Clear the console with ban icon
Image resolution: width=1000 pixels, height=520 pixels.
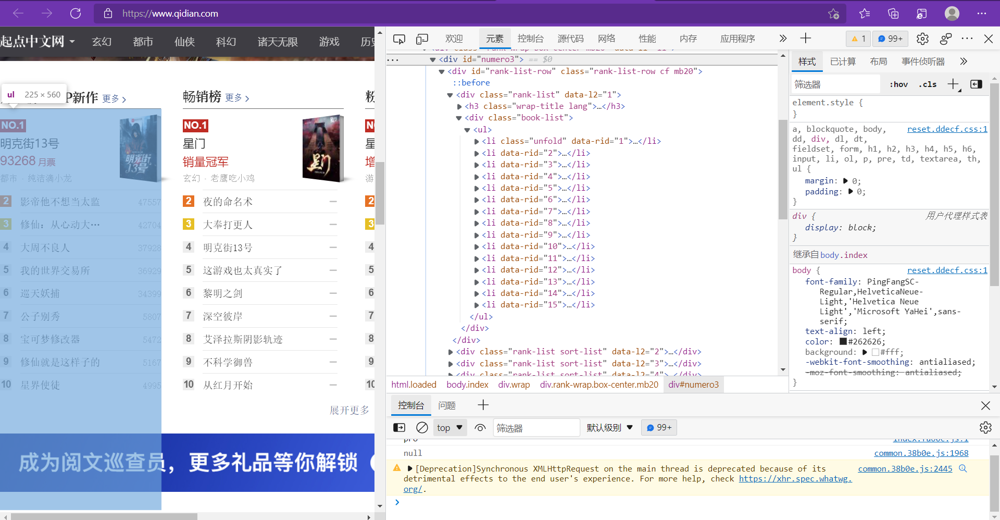pos(422,427)
